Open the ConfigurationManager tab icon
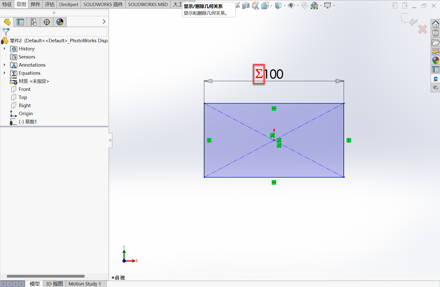Image resolution: width=440 pixels, height=287 pixels. (x=34, y=22)
